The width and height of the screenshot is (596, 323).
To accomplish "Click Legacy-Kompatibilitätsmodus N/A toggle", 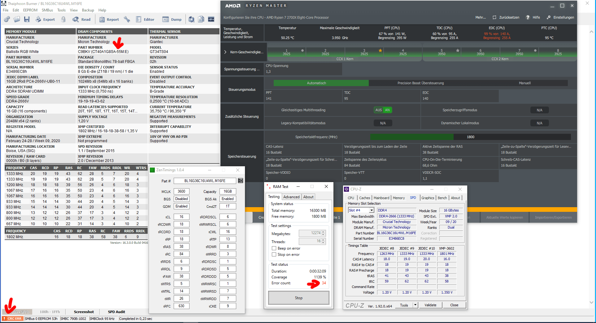I will click(383, 123).
